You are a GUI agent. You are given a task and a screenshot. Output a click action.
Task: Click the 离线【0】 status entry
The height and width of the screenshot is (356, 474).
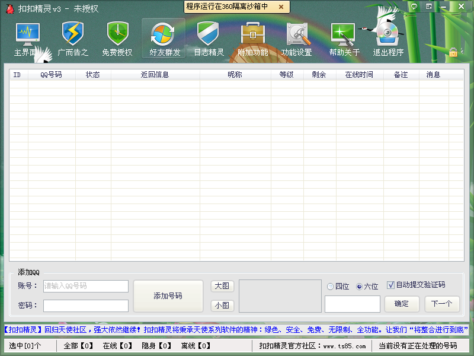[x=196, y=346]
